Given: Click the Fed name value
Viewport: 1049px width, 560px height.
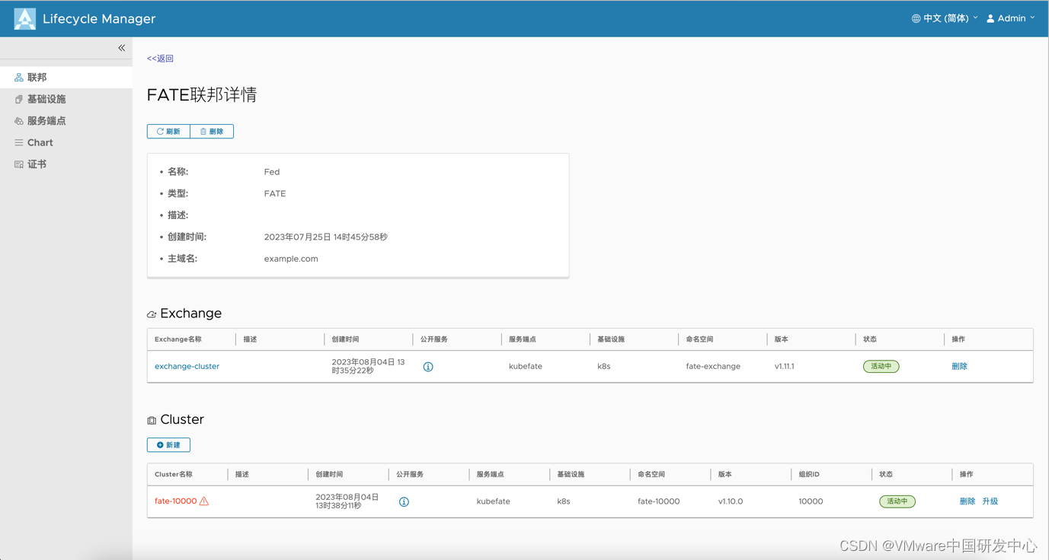Looking at the screenshot, I should coord(272,172).
